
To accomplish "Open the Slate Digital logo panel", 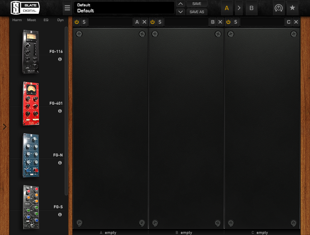I will coord(25,7).
